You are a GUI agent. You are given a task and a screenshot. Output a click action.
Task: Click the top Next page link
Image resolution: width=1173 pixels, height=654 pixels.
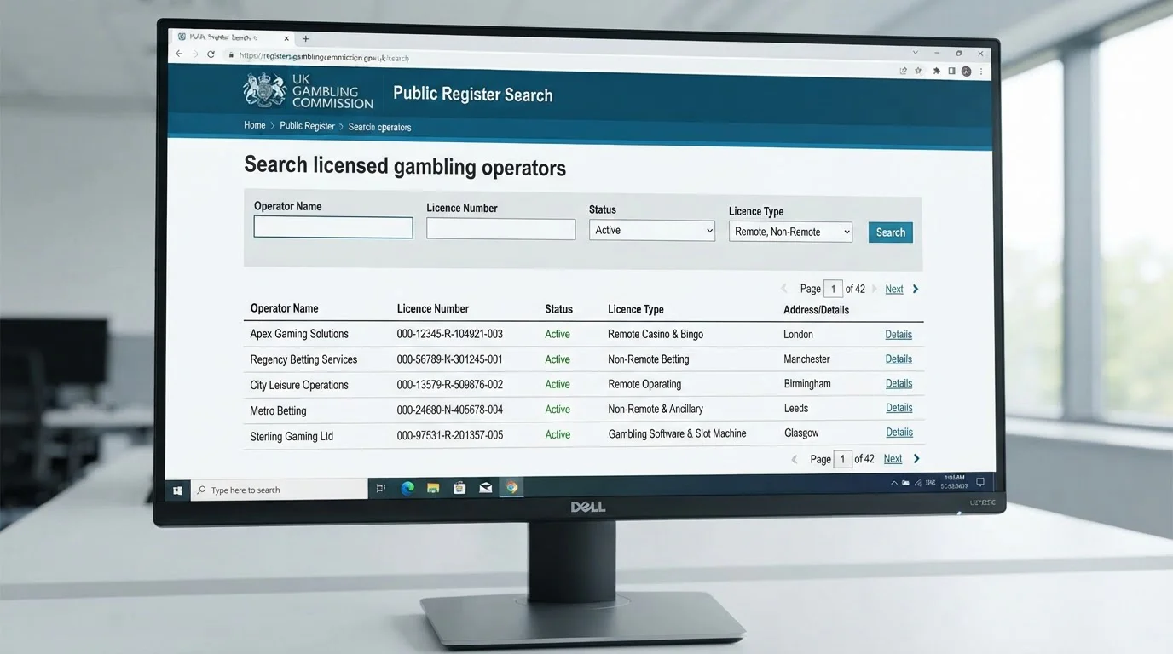[x=894, y=290]
